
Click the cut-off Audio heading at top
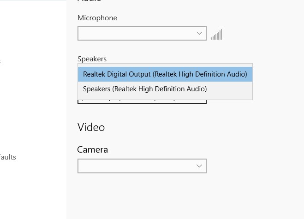click(x=89, y=1)
